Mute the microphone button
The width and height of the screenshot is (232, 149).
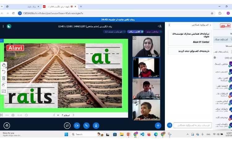pos(96,125)
